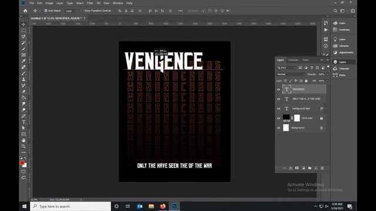Go to the Home screen icon

25,11
